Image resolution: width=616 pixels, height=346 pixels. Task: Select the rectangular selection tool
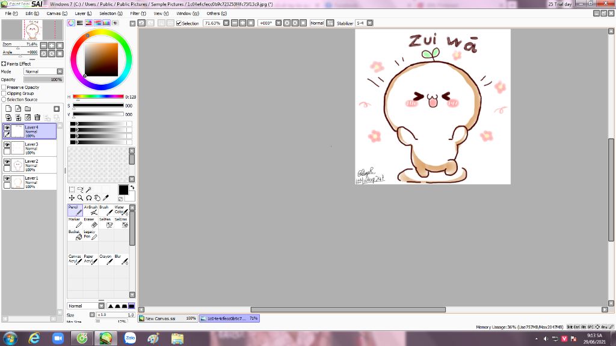click(x=72, y=189)
